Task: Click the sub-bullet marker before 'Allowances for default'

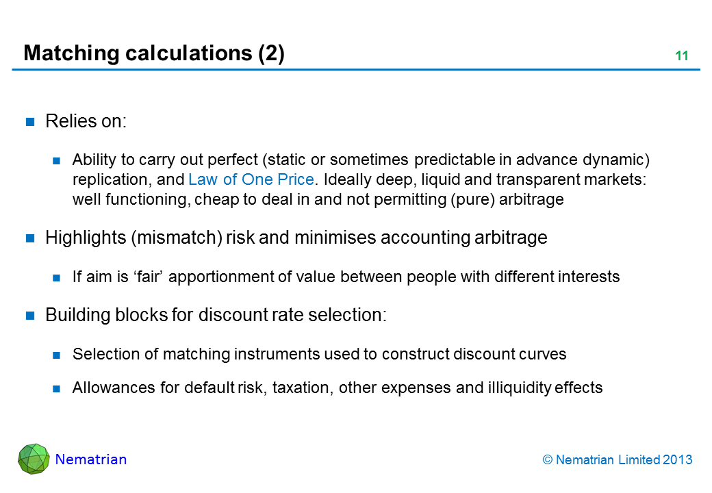Action: tap(58, 388)
